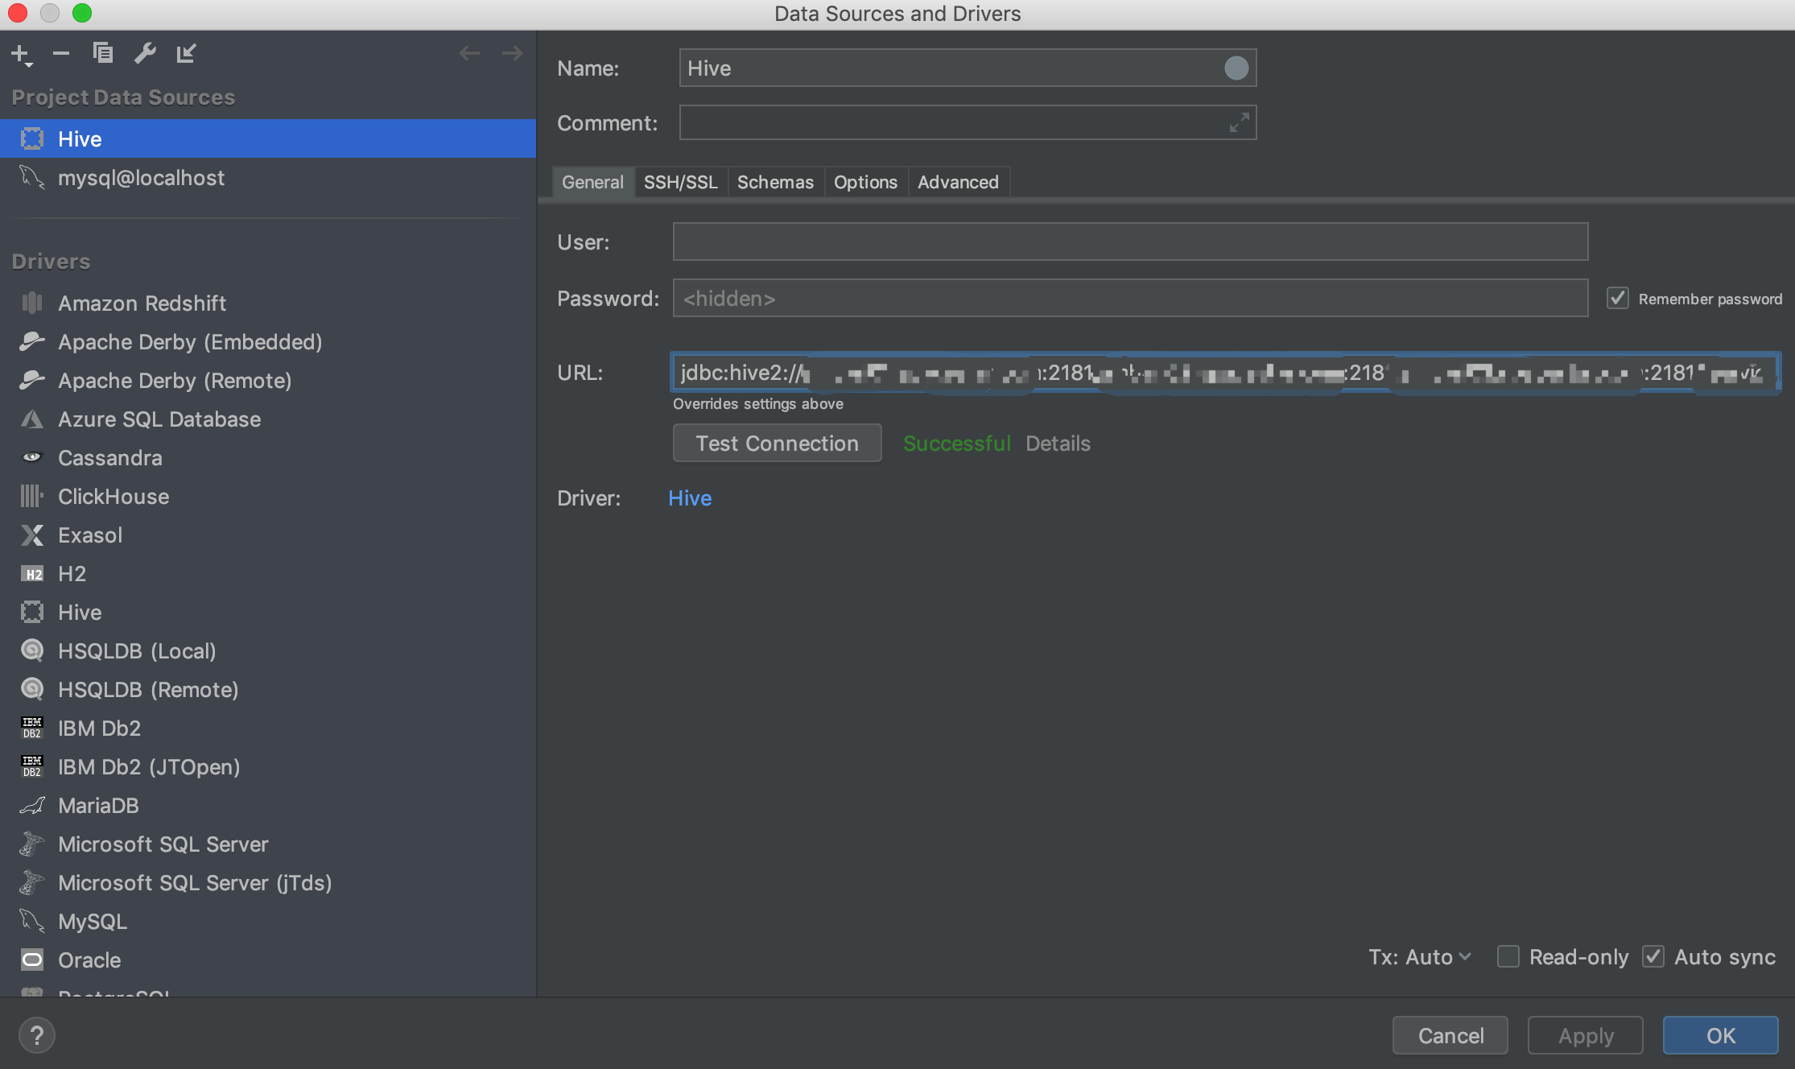Select the Schemas tab
Screen dimensions: 1795x1069
pyautogui.click(x=774, y=180)
